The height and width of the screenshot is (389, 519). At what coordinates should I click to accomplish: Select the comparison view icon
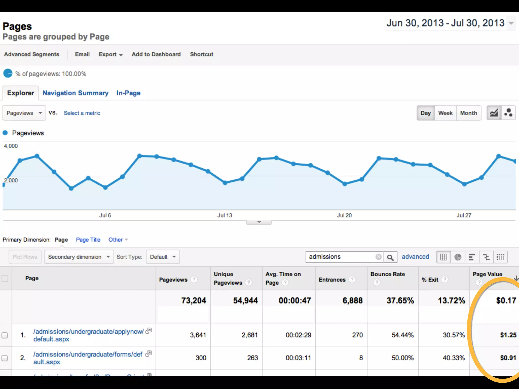486,257
